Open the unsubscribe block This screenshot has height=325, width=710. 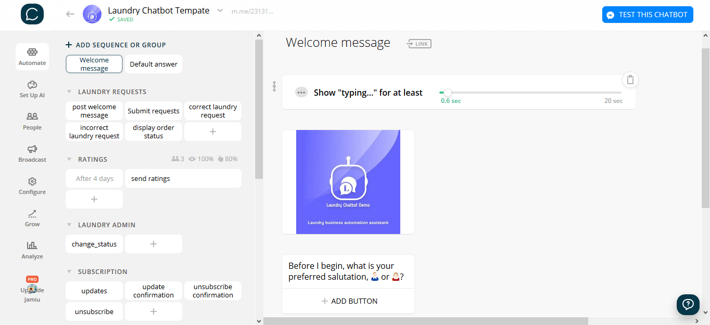click(94, 311)
